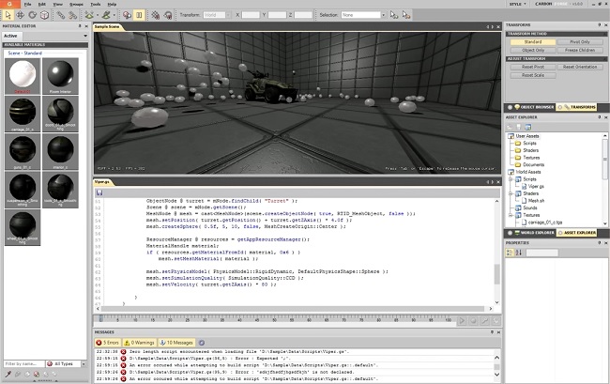Open the Active dropdown in Material Editor

(x=45, y=36)
